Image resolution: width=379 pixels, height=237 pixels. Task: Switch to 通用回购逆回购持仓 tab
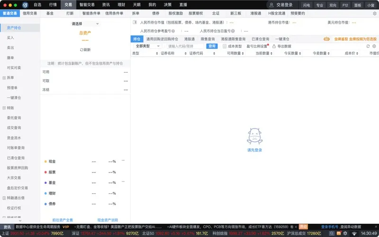pyautogui.click(x=162, y=39)
